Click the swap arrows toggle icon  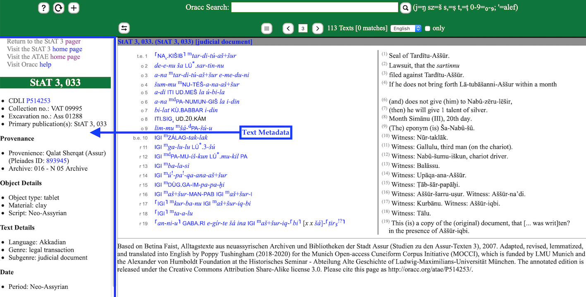(124, 28)
